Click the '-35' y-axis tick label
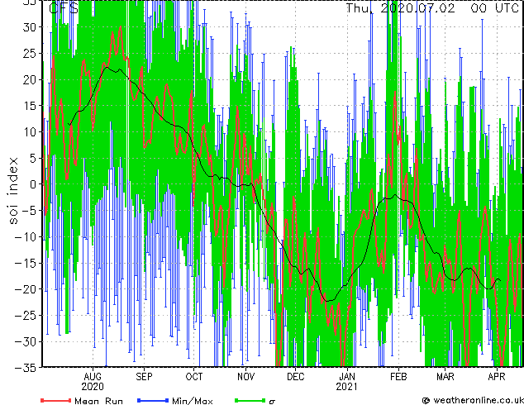The width and height of the screenshot is (524, 405). (26, 368)
